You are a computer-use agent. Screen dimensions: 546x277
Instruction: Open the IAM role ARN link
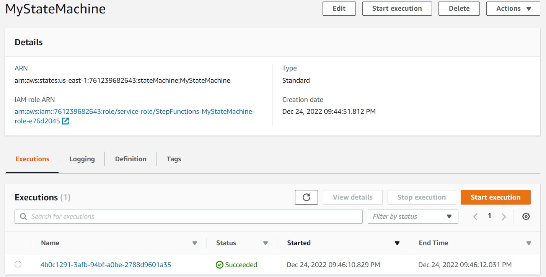tap(134, 116)
